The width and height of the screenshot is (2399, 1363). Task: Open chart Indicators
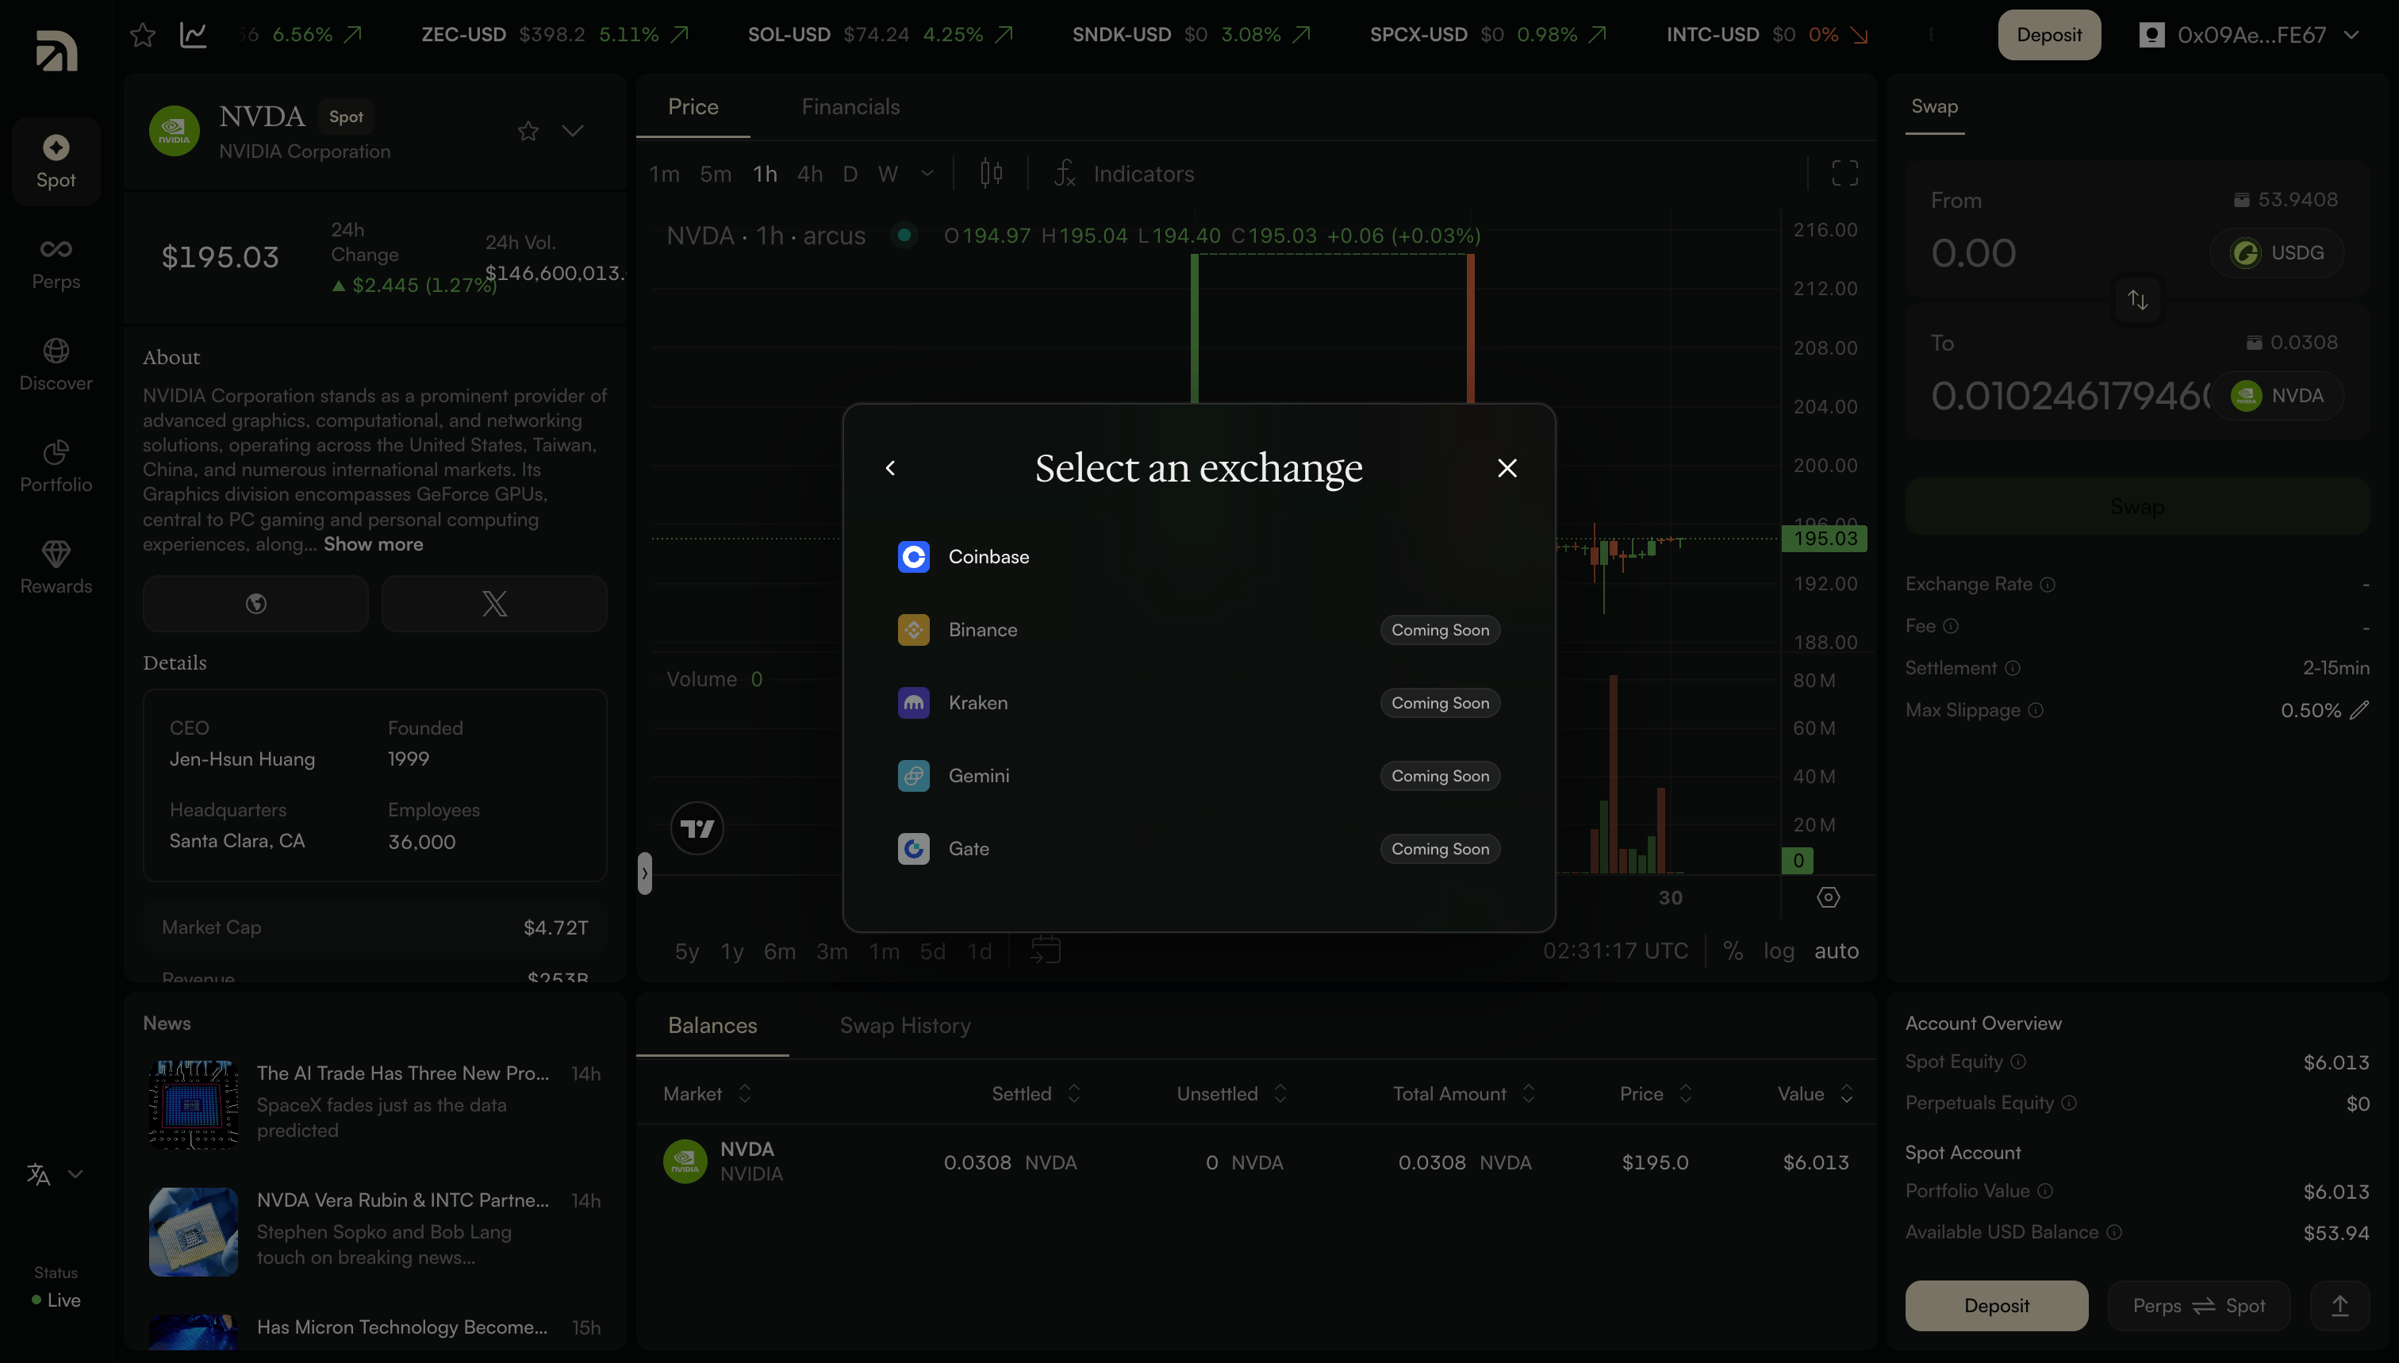(x=1123, y=174)
